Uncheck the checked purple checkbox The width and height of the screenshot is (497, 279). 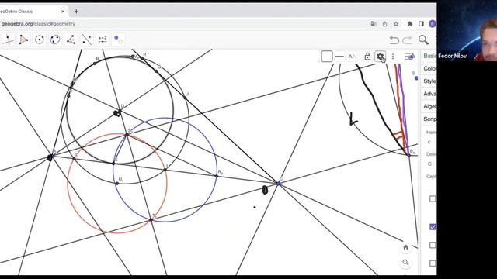tap(433, 227)
